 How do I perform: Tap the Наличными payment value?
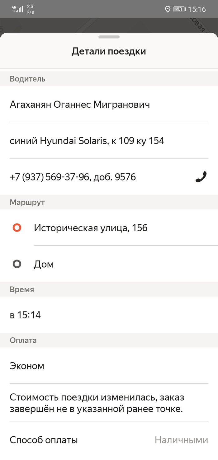pyautogui.click(x=181, y=440)
